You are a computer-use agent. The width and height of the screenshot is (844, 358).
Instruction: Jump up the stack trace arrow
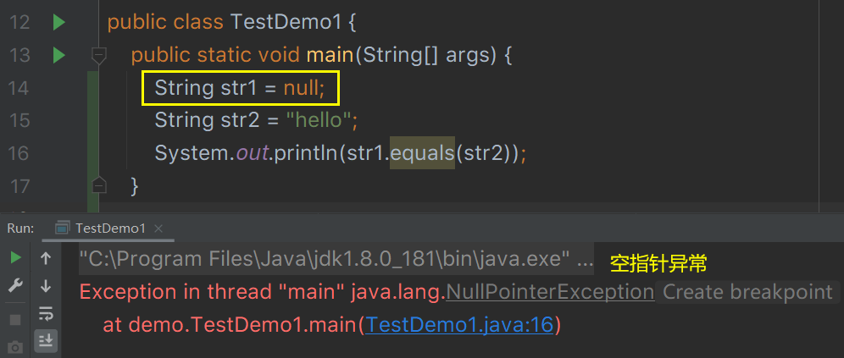pyautogui.click(x=46, y=257)
